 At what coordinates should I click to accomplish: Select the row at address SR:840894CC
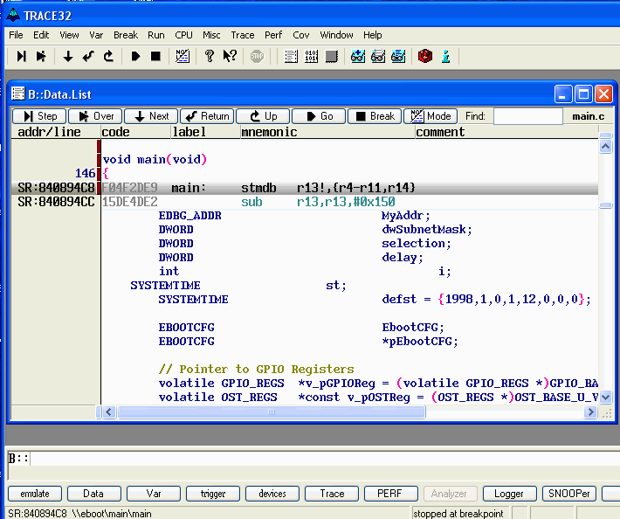305,202
